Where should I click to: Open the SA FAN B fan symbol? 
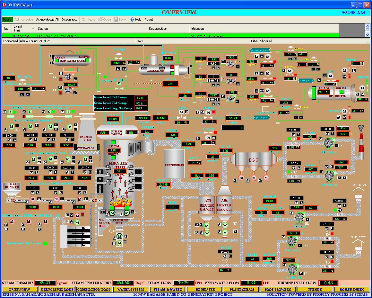293,269
